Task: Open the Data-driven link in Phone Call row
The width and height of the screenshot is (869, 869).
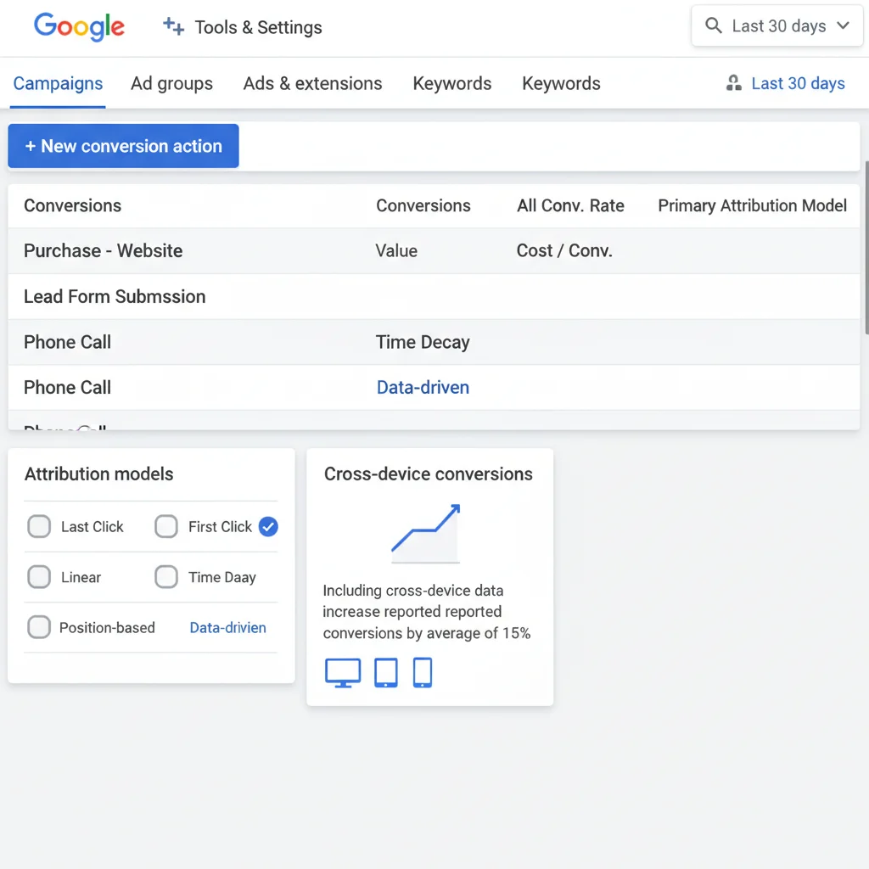Action: pos(423,387)
